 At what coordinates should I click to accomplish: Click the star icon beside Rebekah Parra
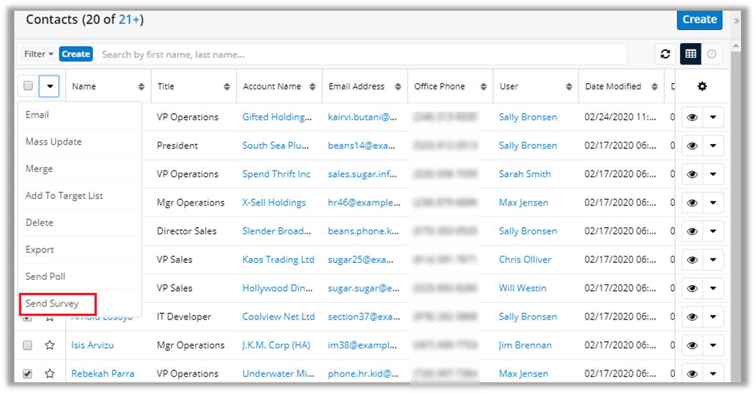pos(49,373)
